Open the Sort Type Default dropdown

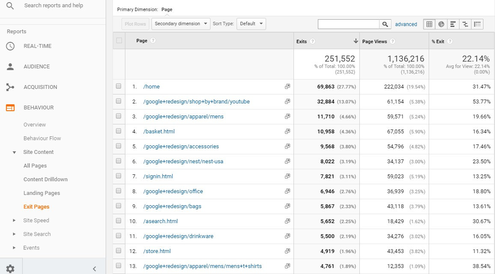point(251,24)
